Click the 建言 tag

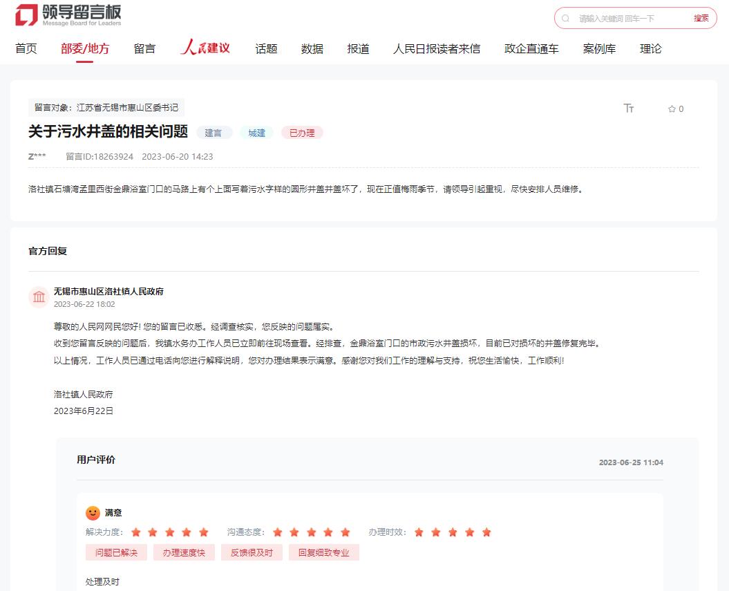pos(214,133)
